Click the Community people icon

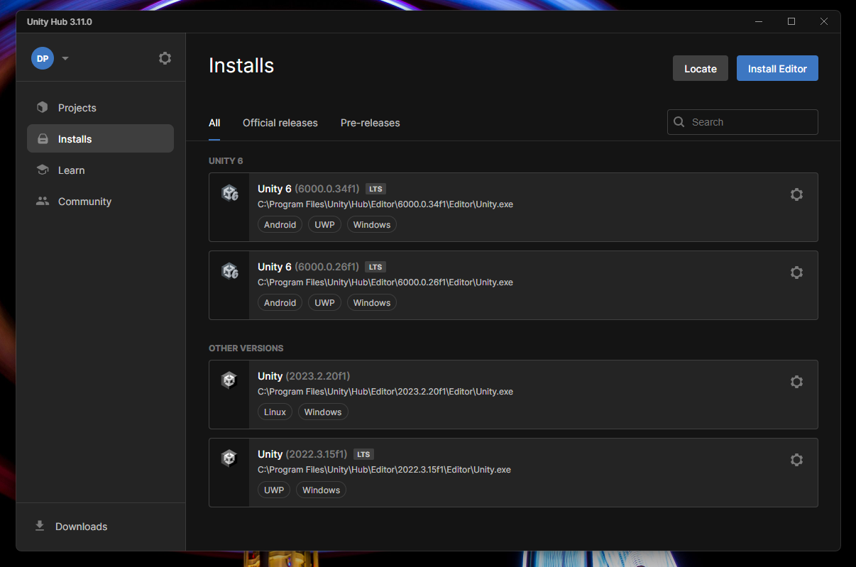click(x=43, y=202)
